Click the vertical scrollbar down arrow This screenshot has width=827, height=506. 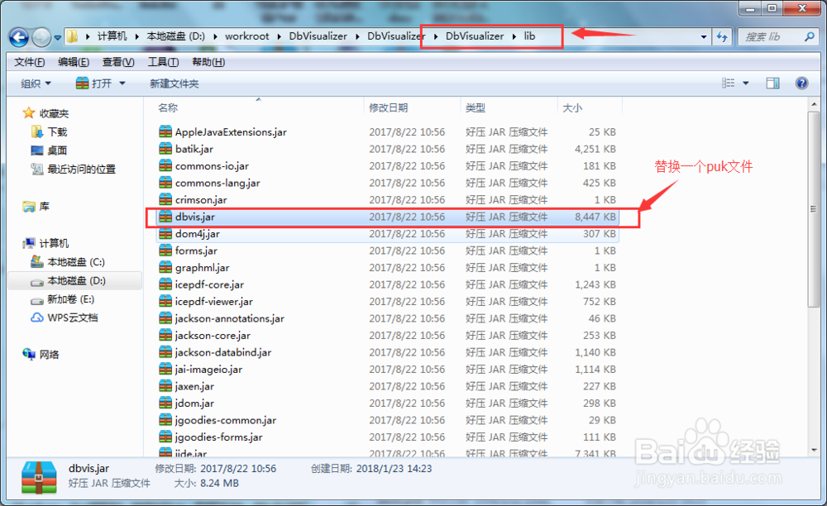814,450
